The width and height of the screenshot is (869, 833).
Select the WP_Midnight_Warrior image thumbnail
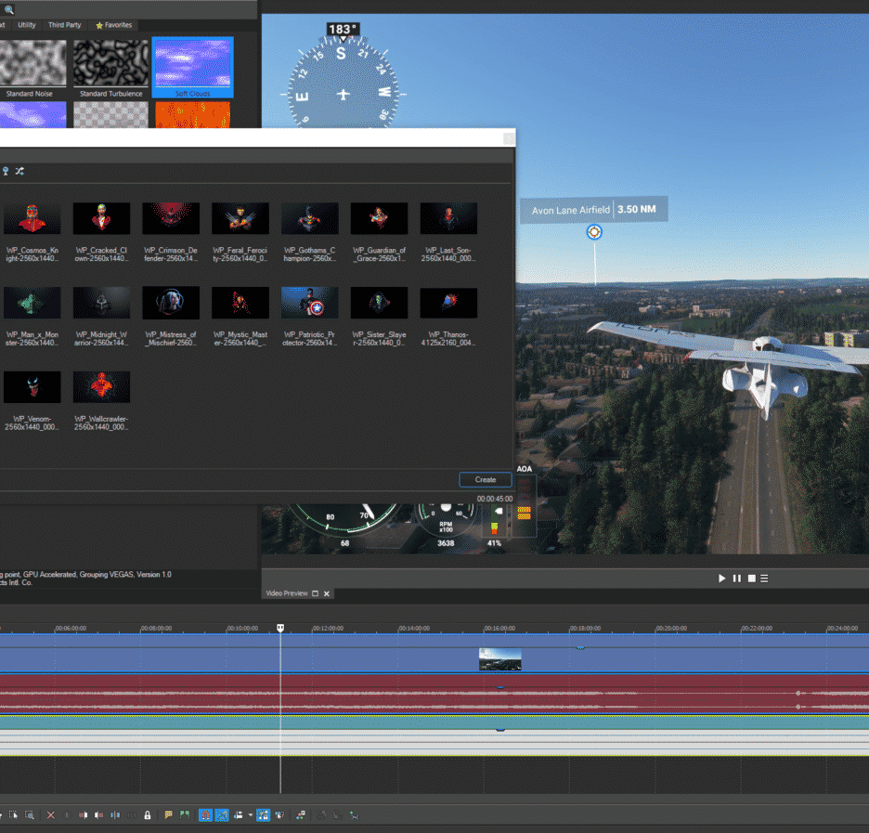[x=101, y=303]
